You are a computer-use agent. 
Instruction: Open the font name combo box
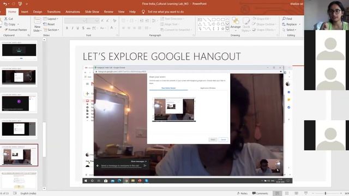[75, 21]
